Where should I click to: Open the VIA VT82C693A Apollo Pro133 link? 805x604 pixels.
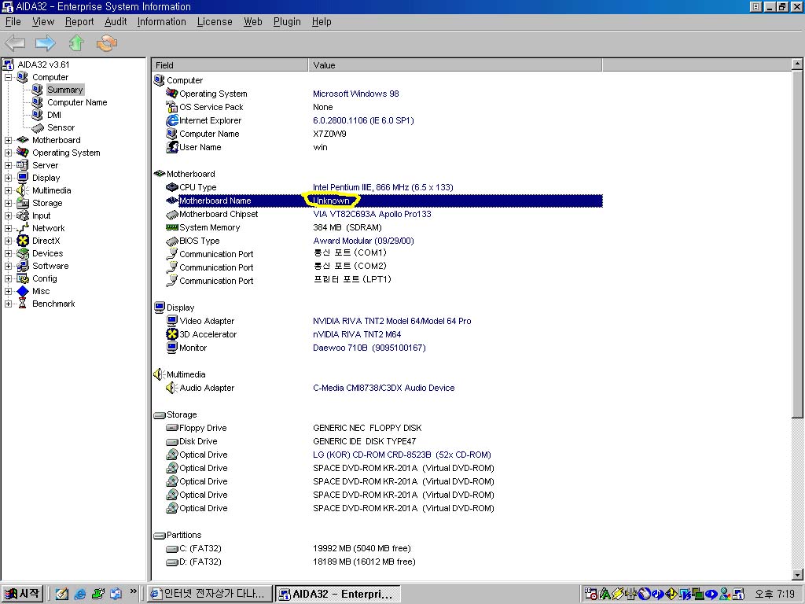pos(372,214)
